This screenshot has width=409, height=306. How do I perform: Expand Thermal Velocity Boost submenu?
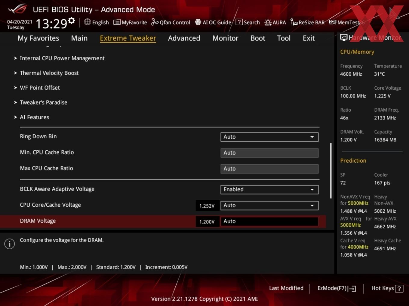[49, 73]
